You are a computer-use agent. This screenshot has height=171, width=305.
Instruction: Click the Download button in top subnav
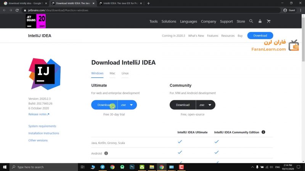click(x=260, y=35)
